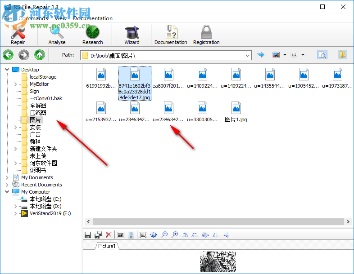Expand the 本地磁盘 (D:) drive node
The width and height of the screenshot is (354, 274).
15,206
